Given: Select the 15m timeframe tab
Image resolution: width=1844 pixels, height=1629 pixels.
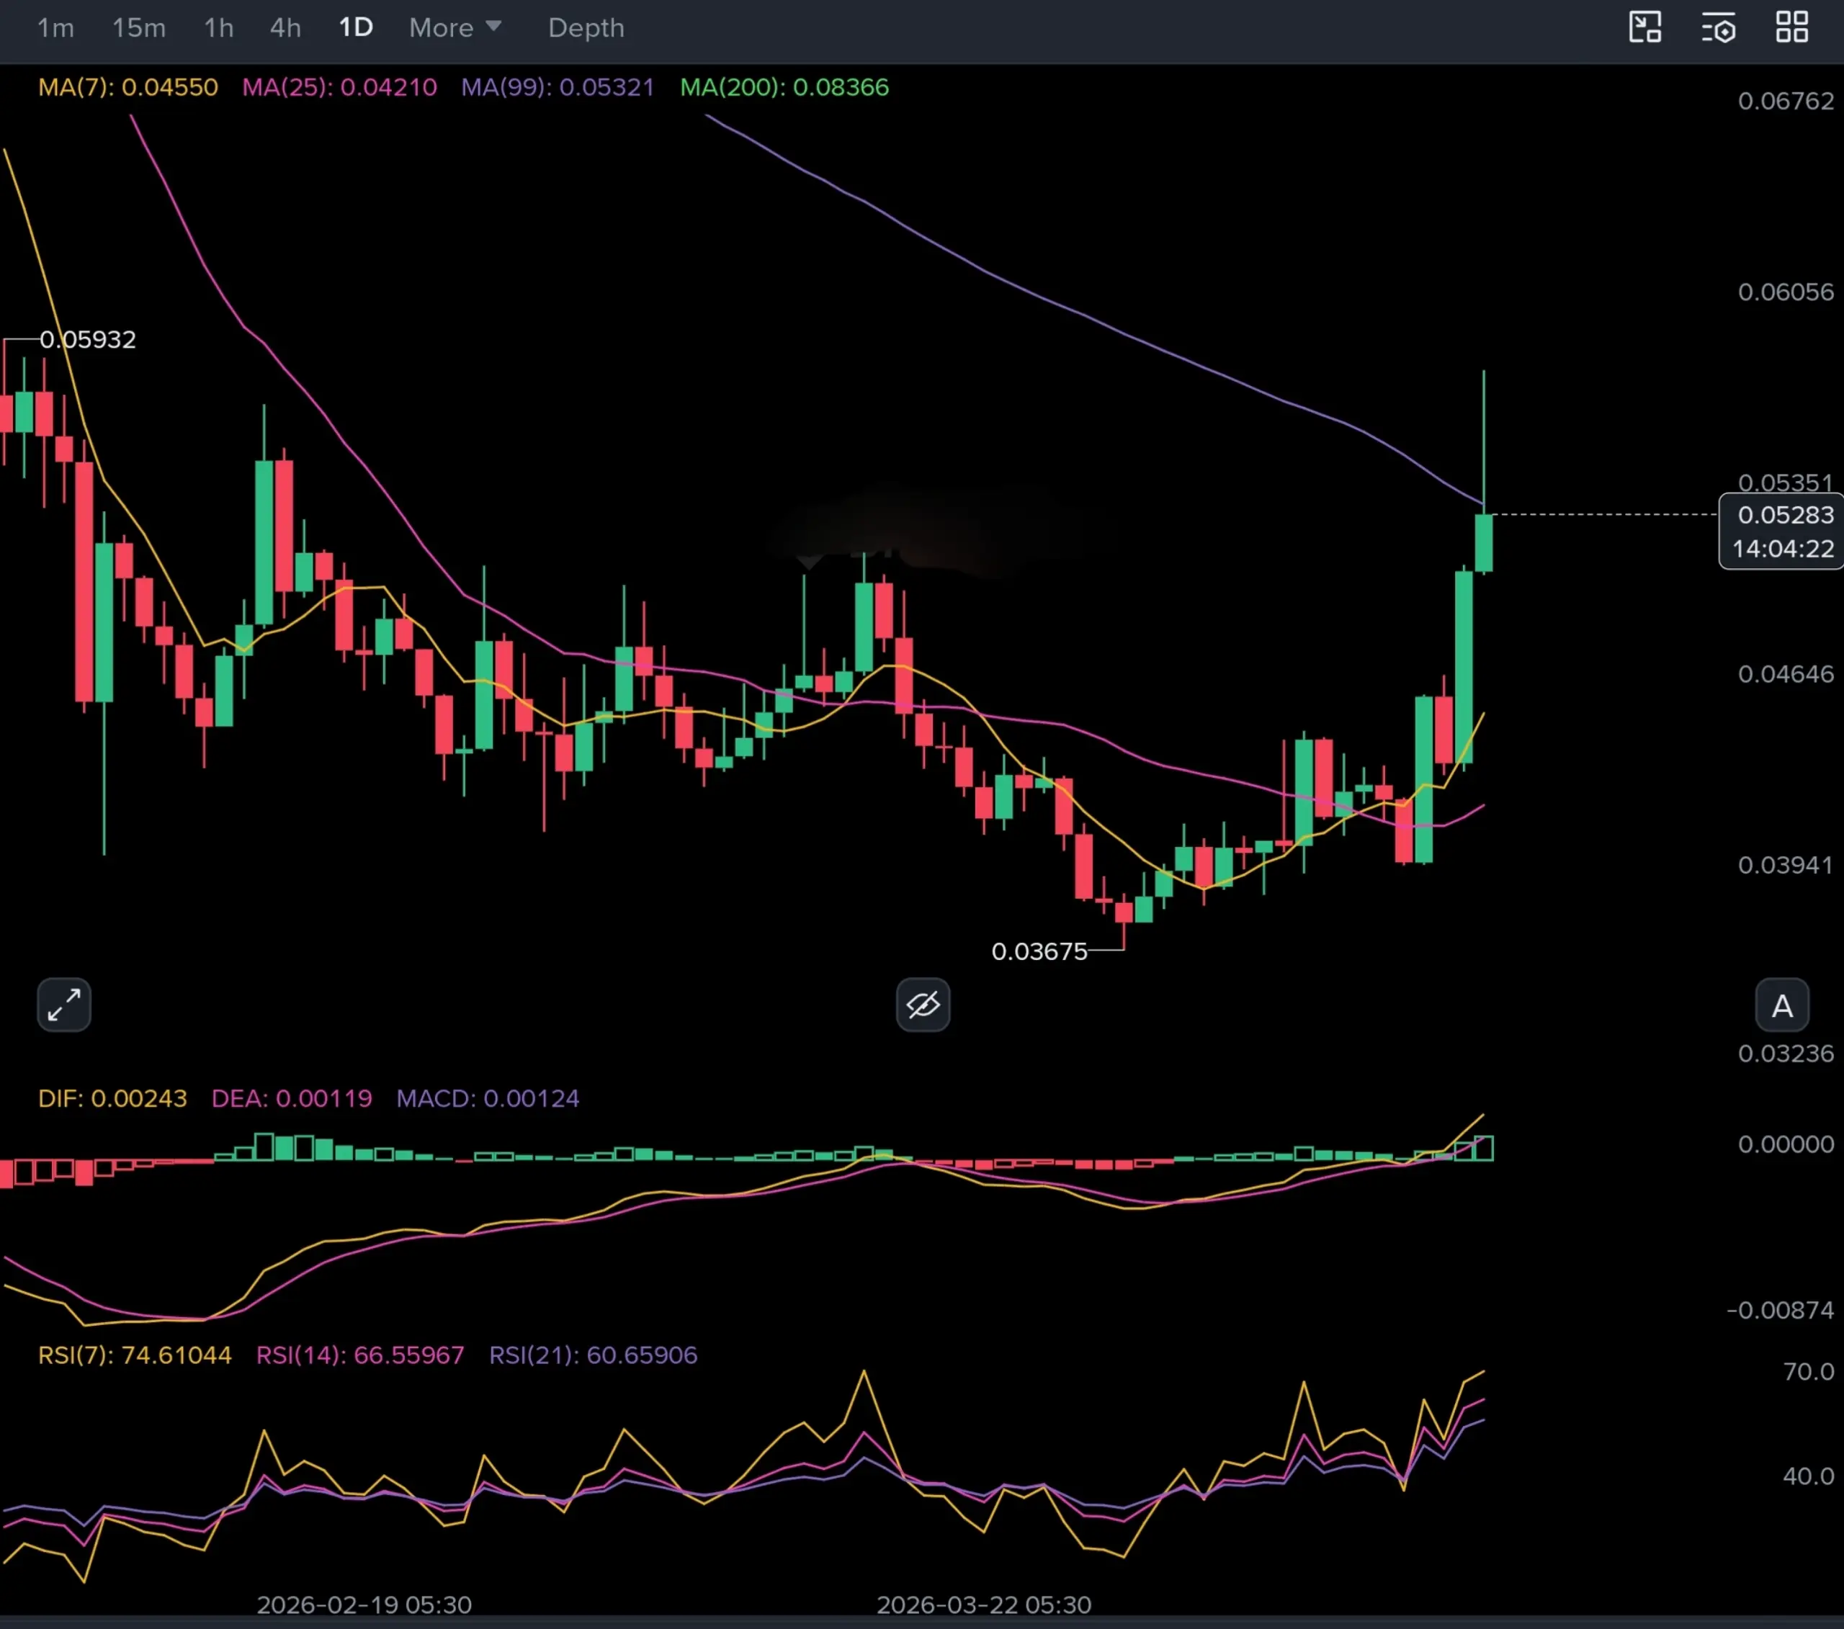Looking at the screenshot, I should click(139, 28).
